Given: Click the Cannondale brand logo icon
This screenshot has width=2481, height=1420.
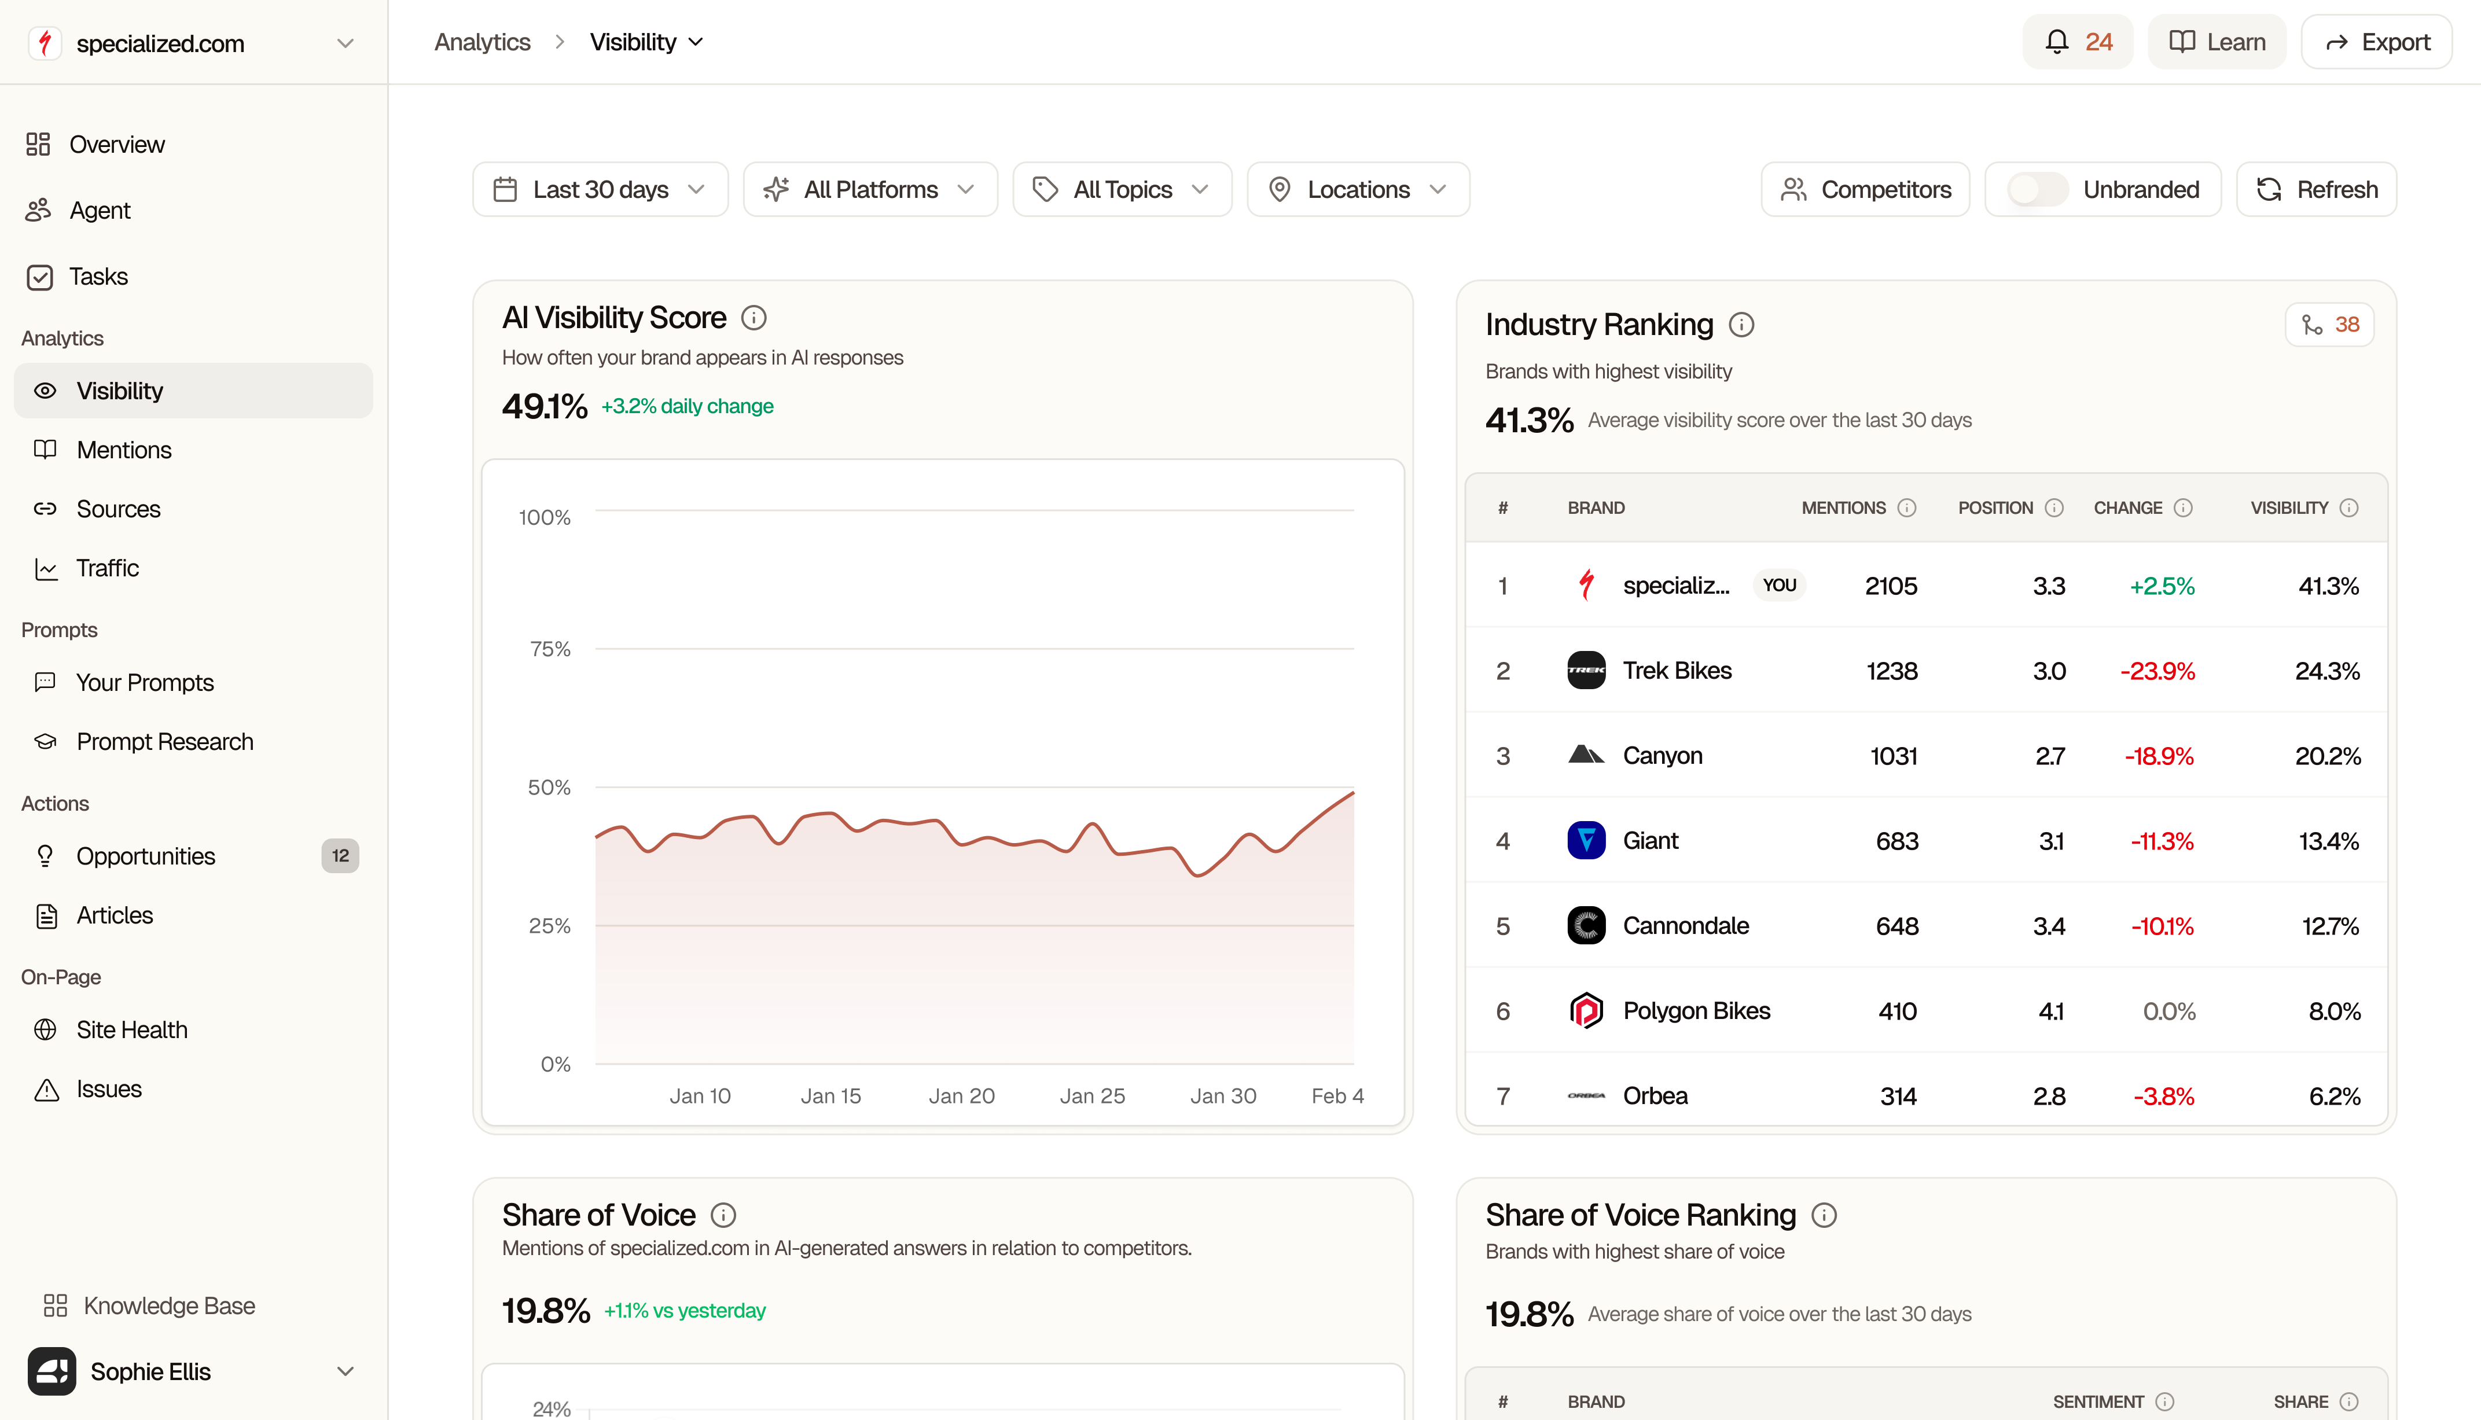Looking at the screenshot, I should pos(1587,925).
